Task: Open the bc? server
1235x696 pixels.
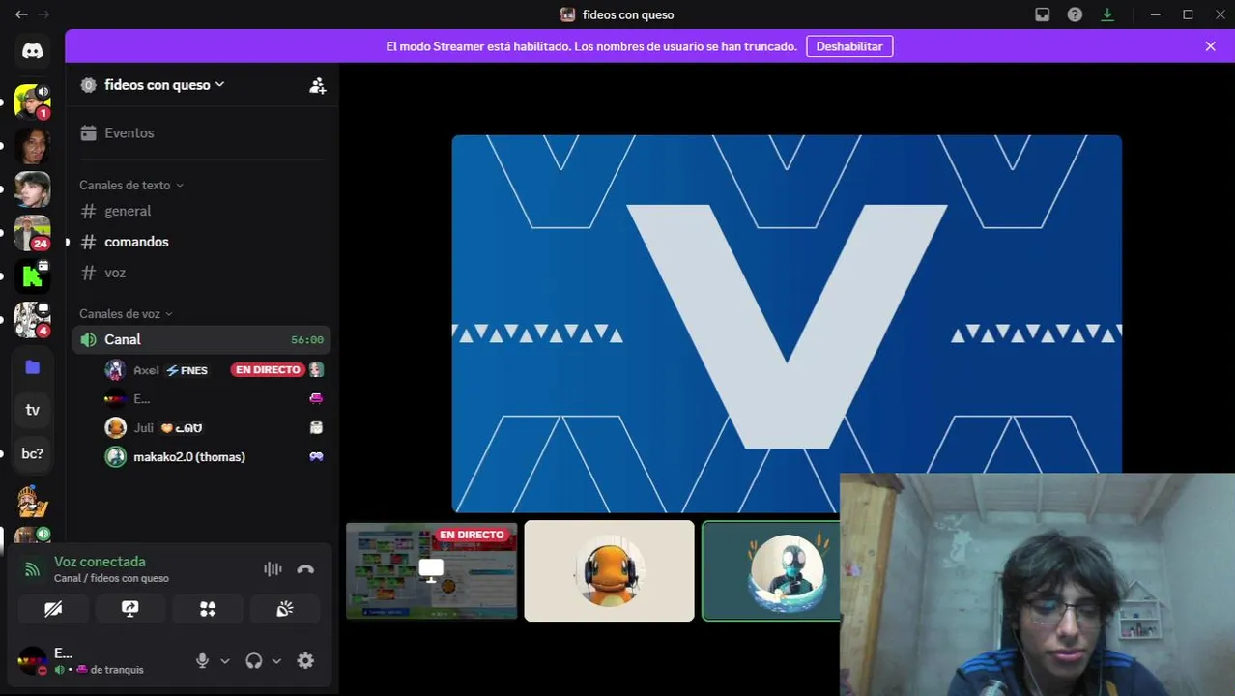Action: [x=32, y=453]
